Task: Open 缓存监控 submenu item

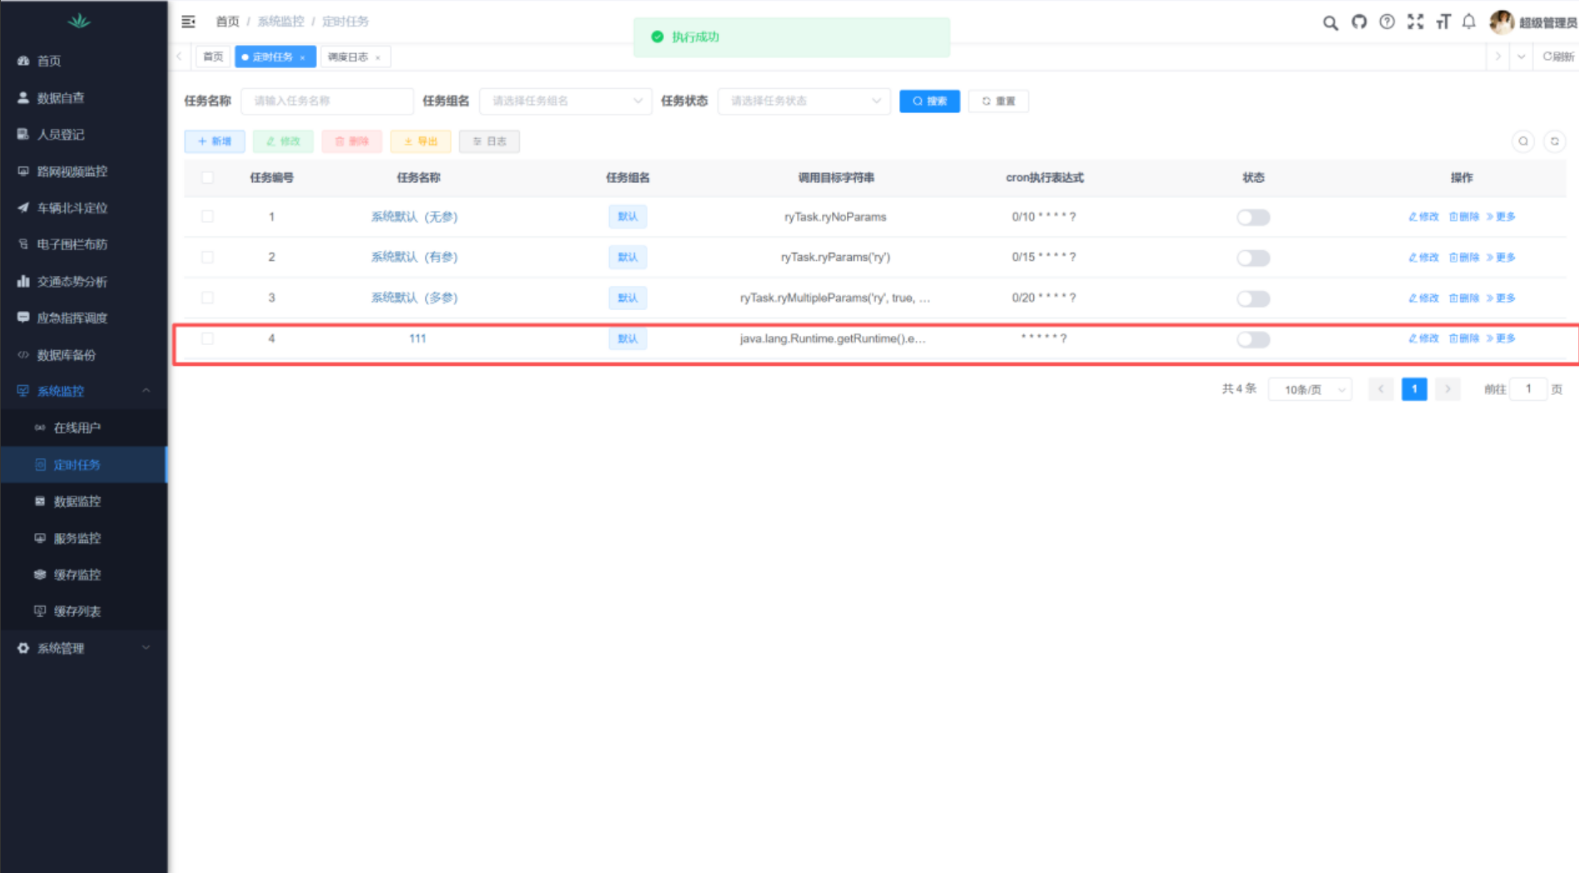Action: tap(83, 575)
